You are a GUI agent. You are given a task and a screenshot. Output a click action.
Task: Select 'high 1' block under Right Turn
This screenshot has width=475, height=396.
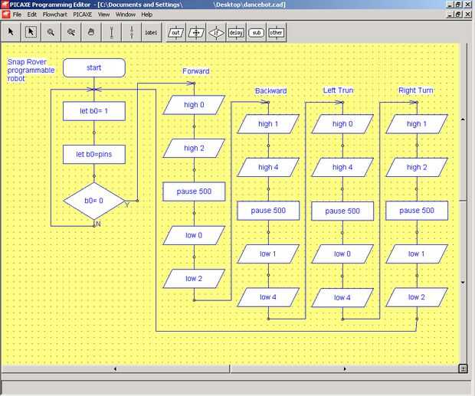pos(417,124)
